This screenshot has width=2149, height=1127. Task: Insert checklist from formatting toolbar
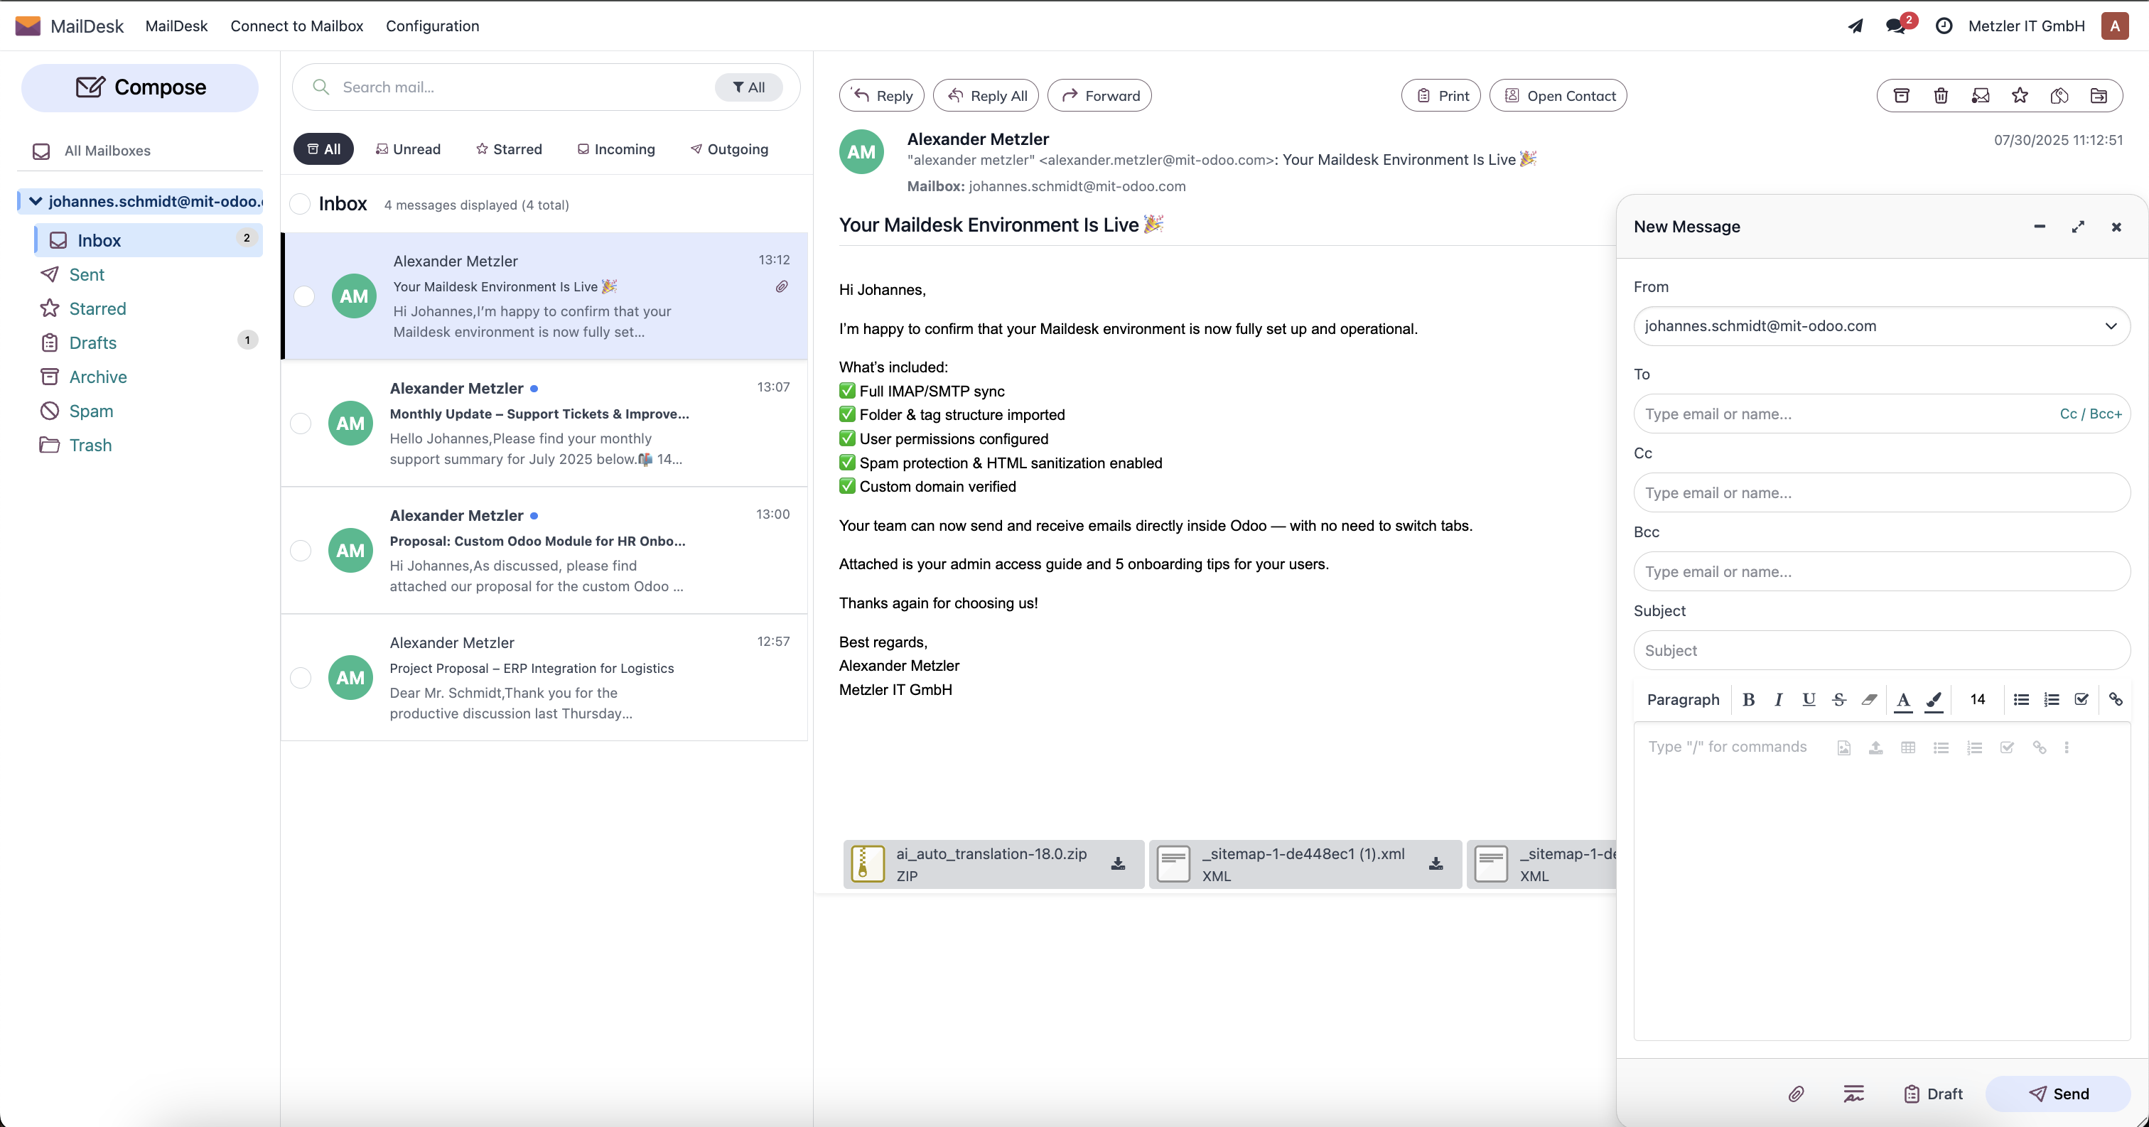(2081, 699)
